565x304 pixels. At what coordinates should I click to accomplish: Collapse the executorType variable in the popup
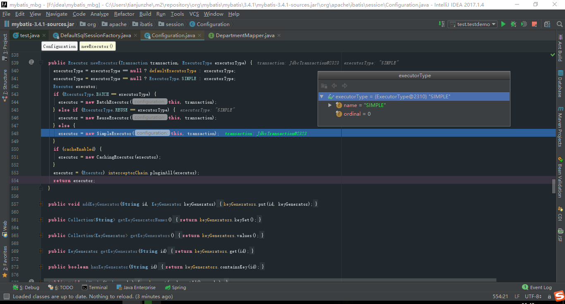[321, 96]
